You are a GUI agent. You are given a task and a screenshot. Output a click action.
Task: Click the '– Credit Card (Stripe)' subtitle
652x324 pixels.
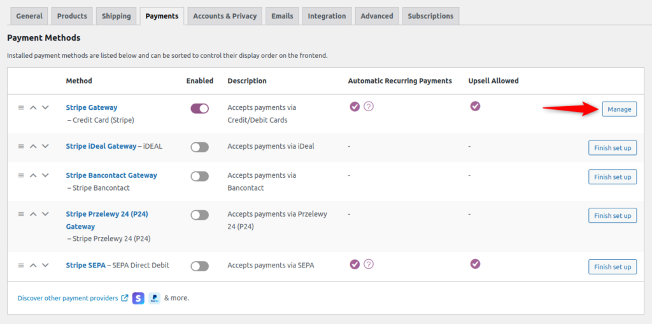click(100, 120)
